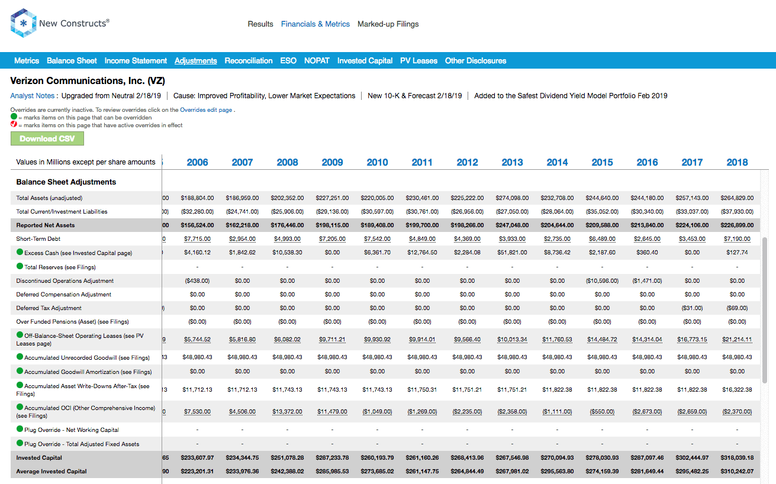The height and width of the screenshot is (484, 776).
Task: Switch to the Invested Capital tab
Action: coord(365,60)
